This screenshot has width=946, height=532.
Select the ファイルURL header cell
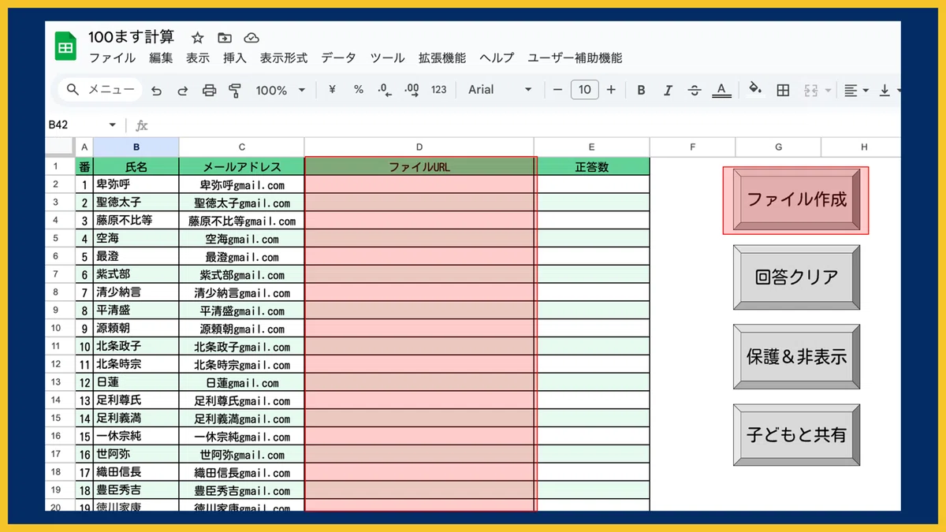coord(419,167)
